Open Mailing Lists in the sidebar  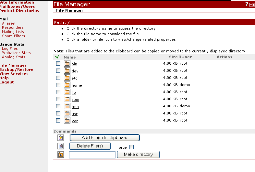pyautogui.click(x=13, y=32)
